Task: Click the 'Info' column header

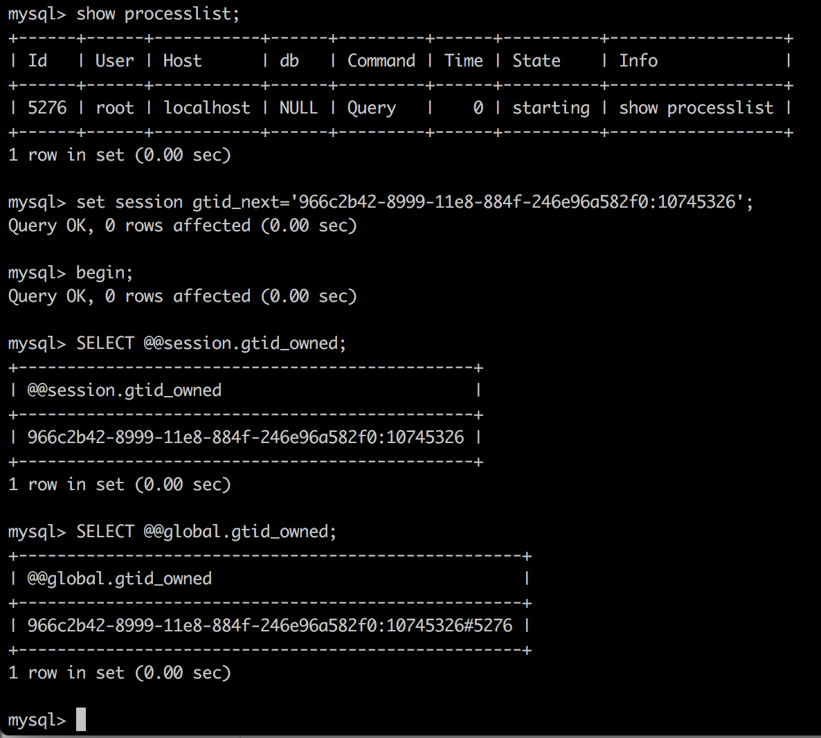Action: [x=638, y=61]
